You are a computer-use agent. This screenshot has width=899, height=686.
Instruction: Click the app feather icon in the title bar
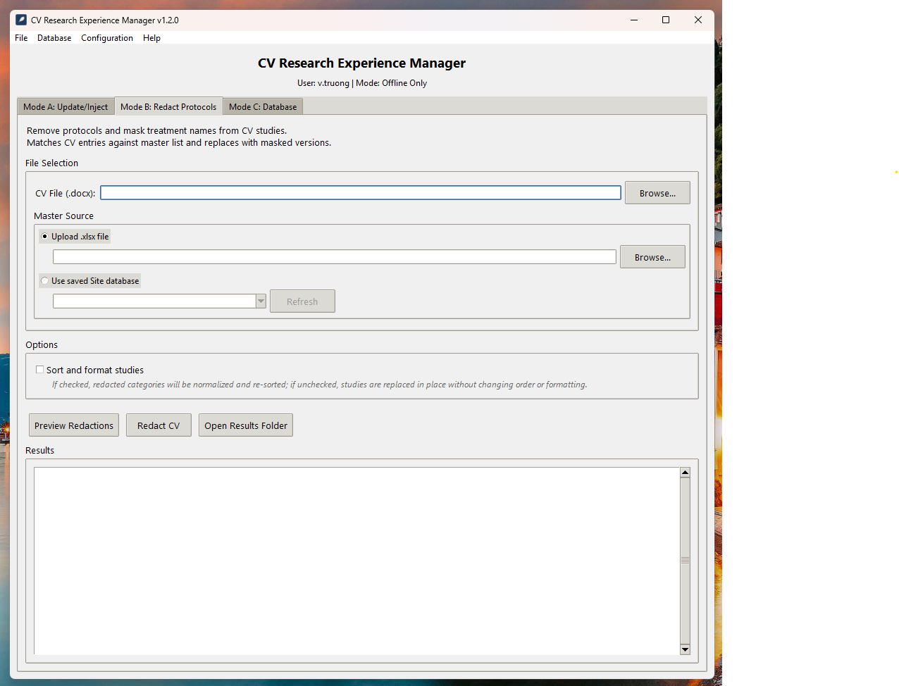[21, 20]
